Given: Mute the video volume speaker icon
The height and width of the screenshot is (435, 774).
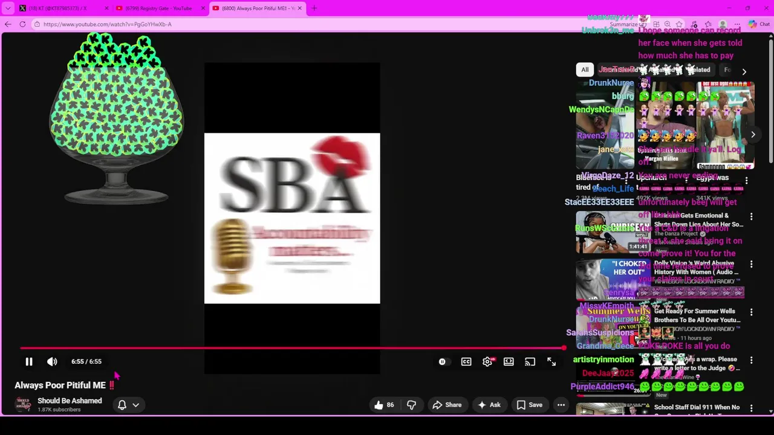Looking at the screenshot, I should [52, 361].
